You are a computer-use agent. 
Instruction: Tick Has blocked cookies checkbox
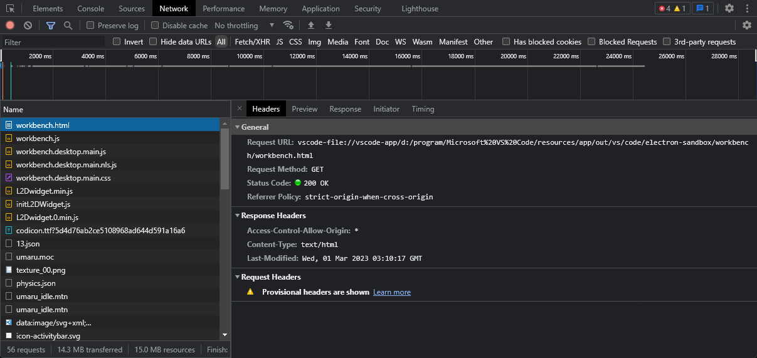506,41
